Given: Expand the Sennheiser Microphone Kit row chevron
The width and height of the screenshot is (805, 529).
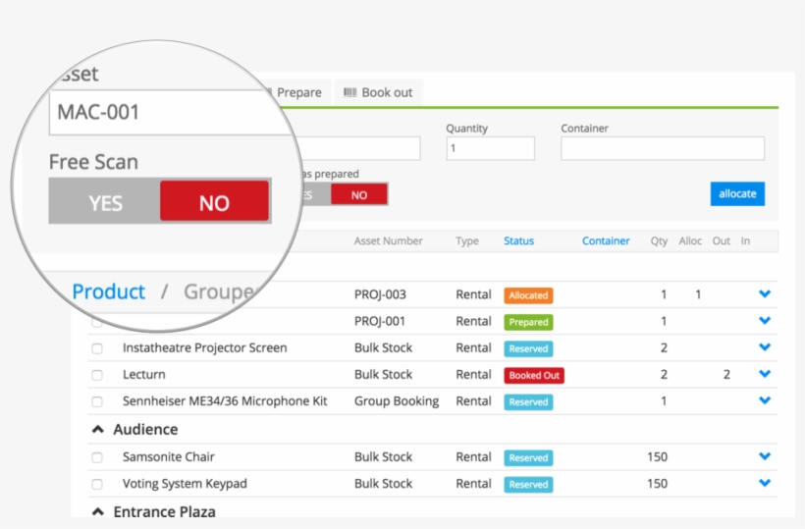Looking at the screenshot, I should [765, 400].
